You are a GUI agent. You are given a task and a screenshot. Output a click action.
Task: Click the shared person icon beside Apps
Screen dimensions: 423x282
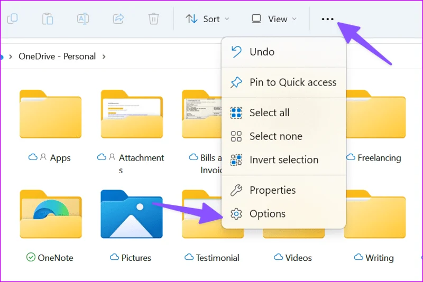tap(43, 157)
